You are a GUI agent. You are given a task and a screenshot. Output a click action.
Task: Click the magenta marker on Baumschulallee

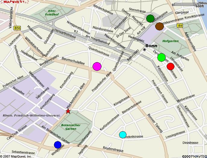pos(97,66)
